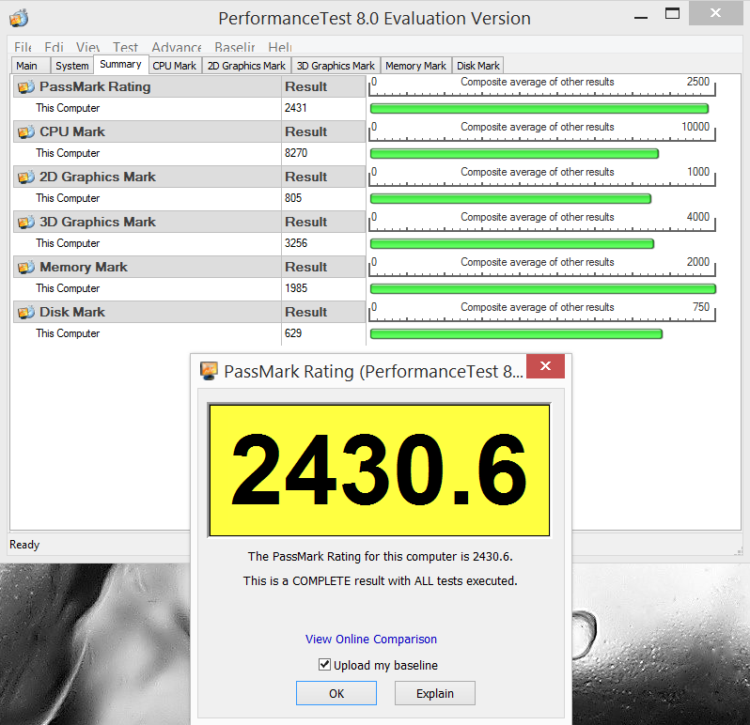Click the CPU Mark result value 8270
The height and width of the screenshot is (725, 750).
(296, 153)
